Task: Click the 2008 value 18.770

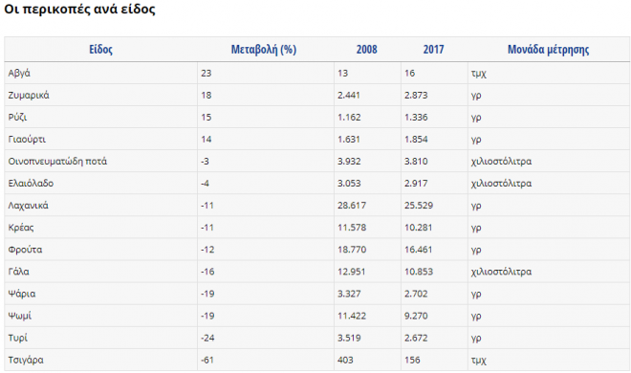Action: coord(352,250)
